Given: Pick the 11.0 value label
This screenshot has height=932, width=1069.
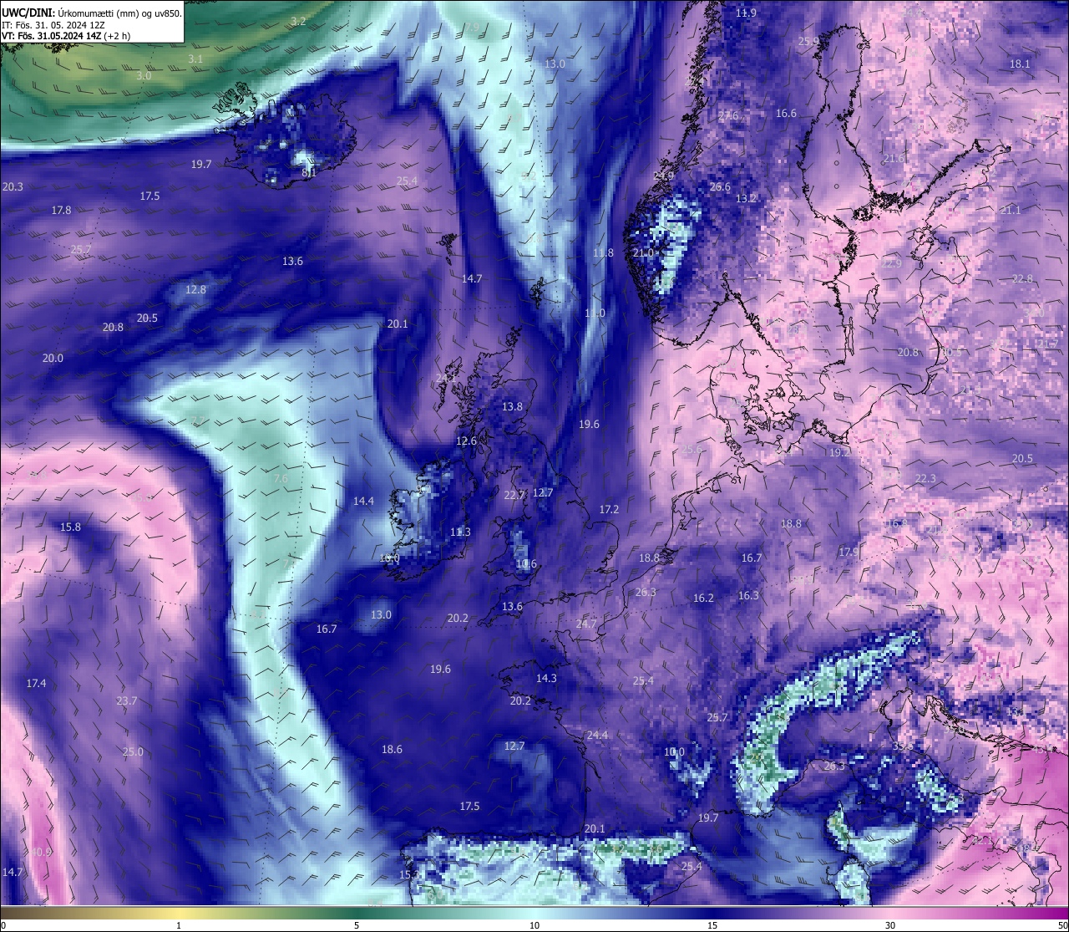Looking at the screenshot, I should 595,313.
